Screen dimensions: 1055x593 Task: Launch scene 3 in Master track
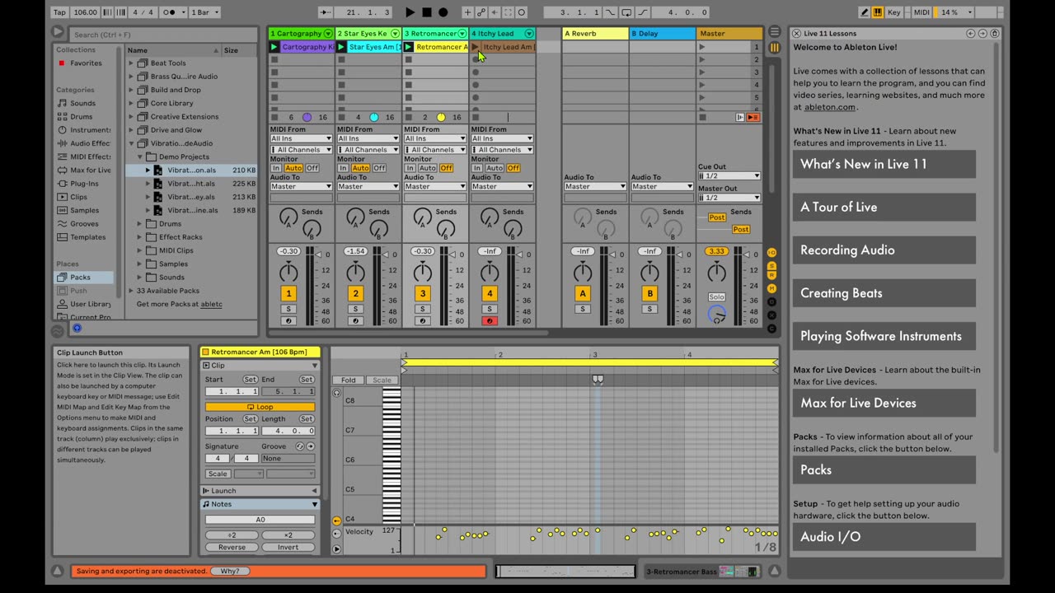pyautogui.click(x=702, y=72)
